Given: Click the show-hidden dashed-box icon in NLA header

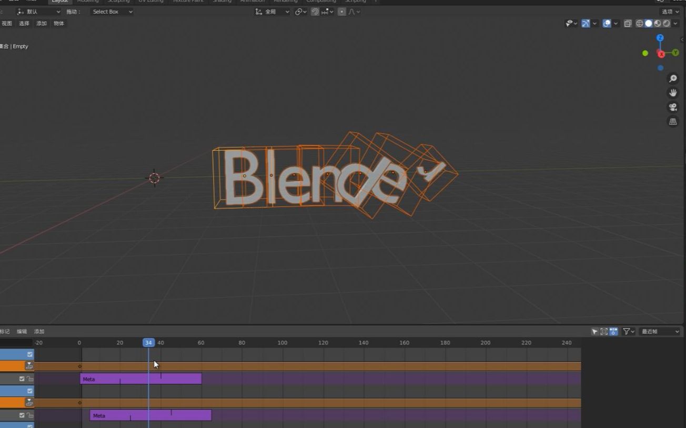Looking at the screenshot, I should 604,331.
